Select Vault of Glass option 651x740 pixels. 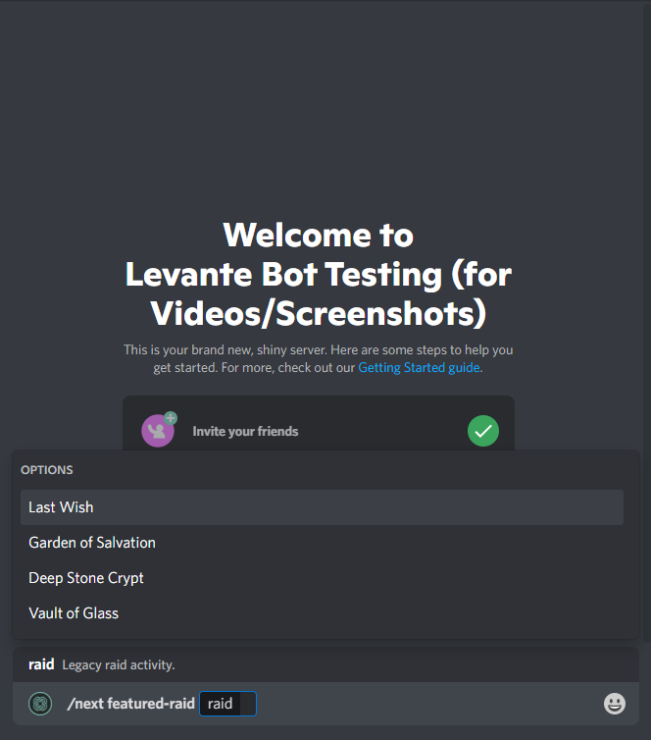322,613
